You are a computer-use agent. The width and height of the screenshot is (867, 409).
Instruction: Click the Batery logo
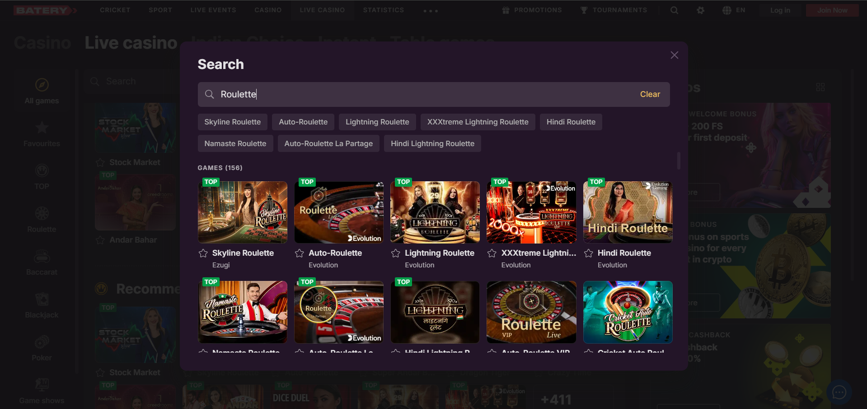pos(44,10)
